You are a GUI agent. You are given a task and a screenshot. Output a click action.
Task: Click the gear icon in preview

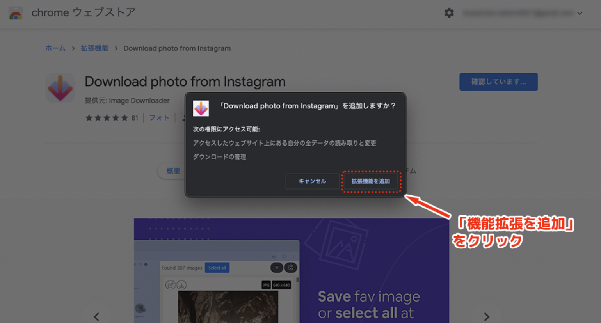click(291, 268)
